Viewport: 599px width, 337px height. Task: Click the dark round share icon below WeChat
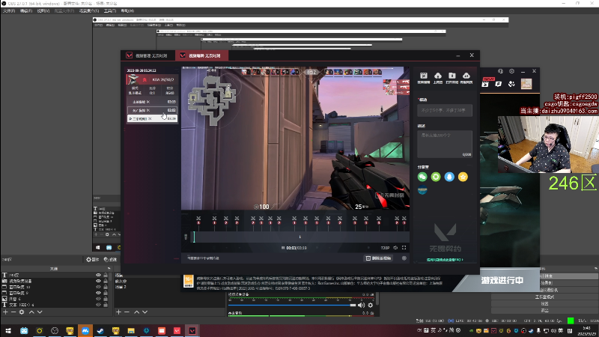(x=422, y=190)
